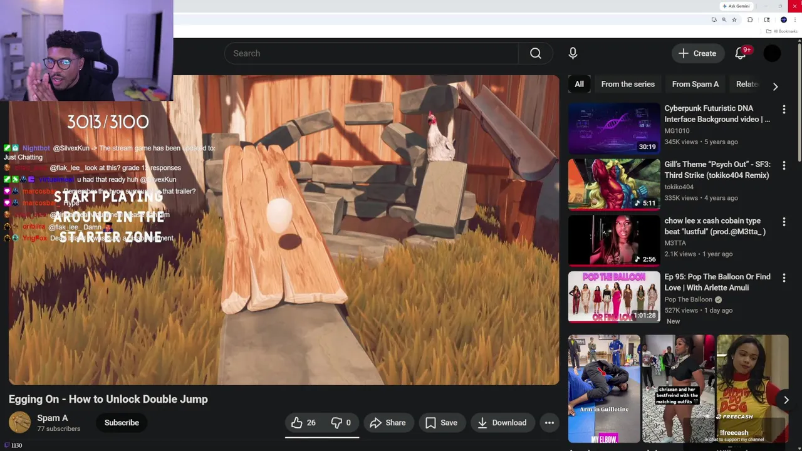The image size is (802, 451).
Task: Open Cyberpunk Futuristic DNA Interface title
Action: [x=717, y=113]
